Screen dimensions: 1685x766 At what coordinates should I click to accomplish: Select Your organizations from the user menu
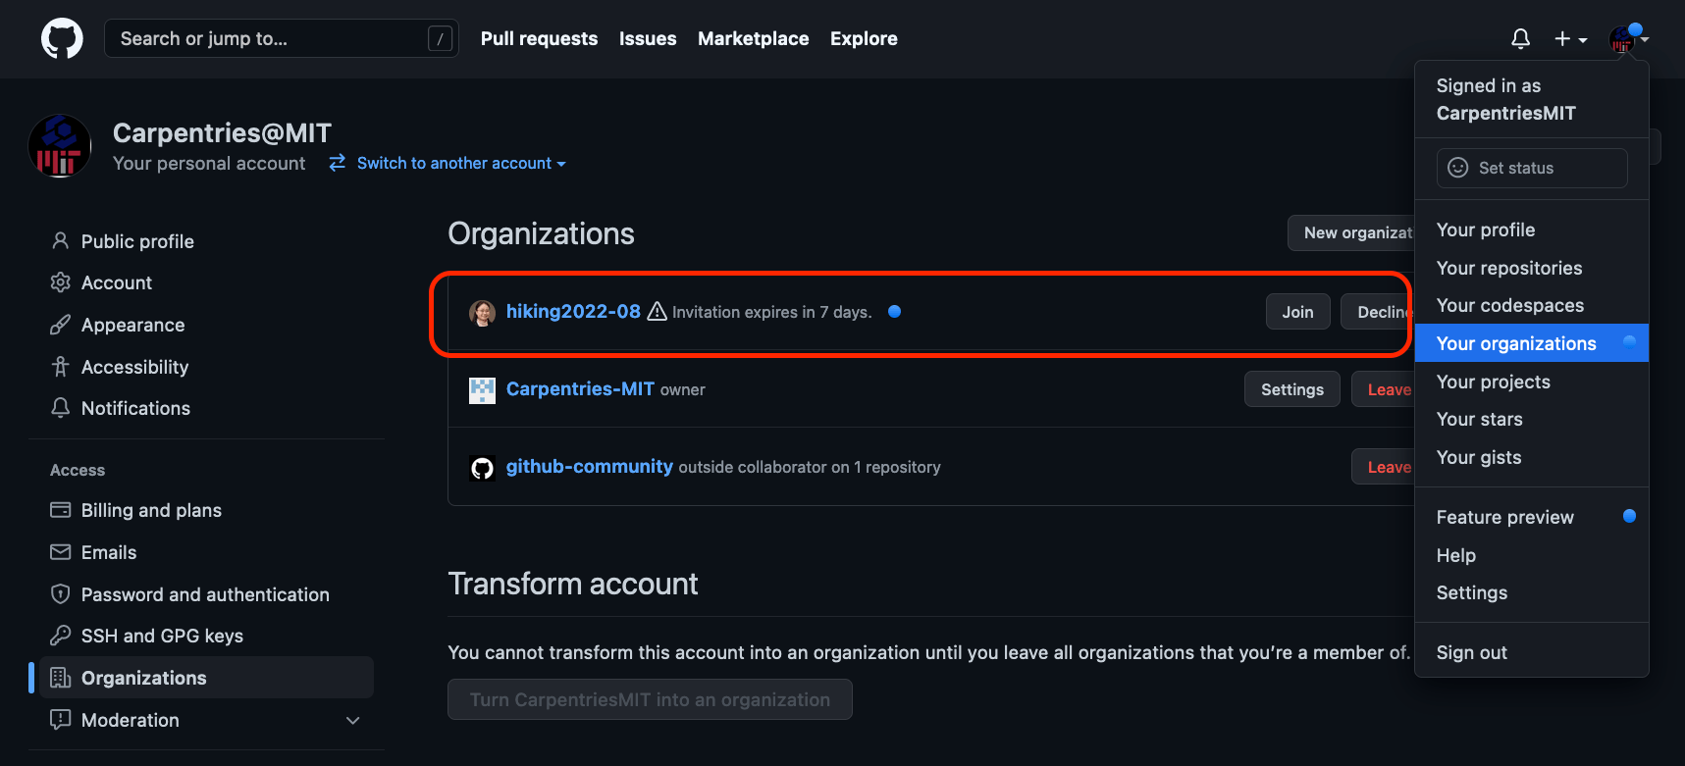[1531, 343]
